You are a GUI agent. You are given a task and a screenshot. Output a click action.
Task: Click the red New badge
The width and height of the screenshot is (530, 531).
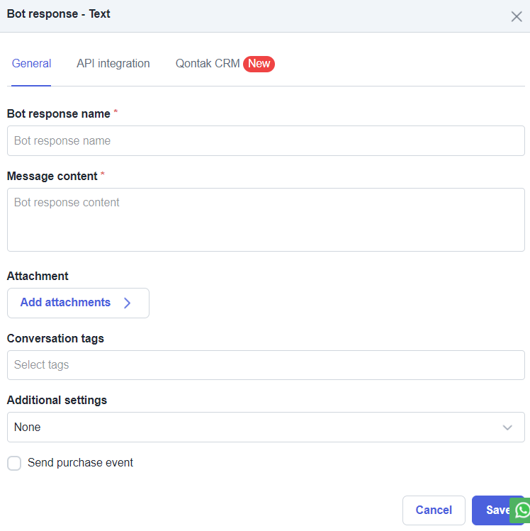[259, 64]
